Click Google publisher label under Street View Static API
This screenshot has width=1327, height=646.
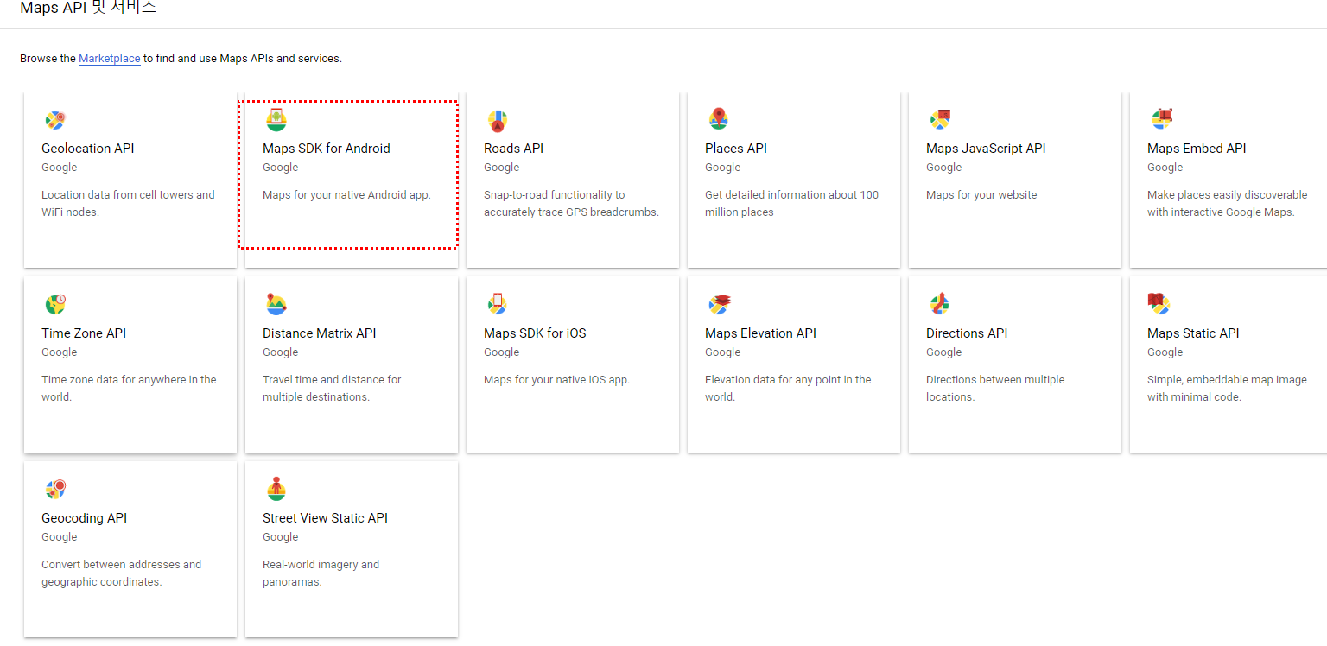[281, 537]
